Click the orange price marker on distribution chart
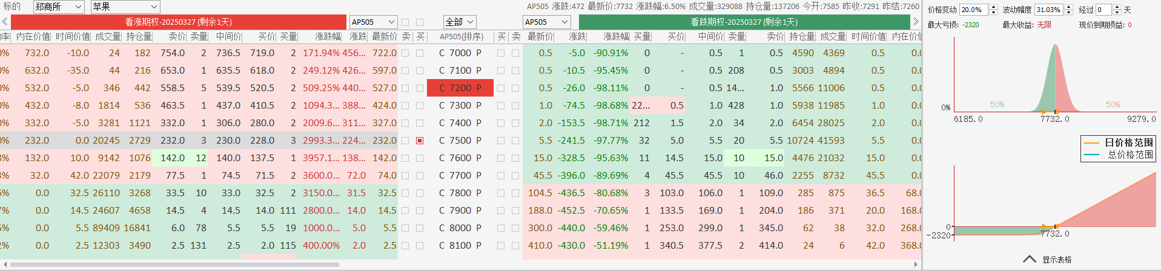The height and width of the screenshot is (271, 1161). point(1050,112)
